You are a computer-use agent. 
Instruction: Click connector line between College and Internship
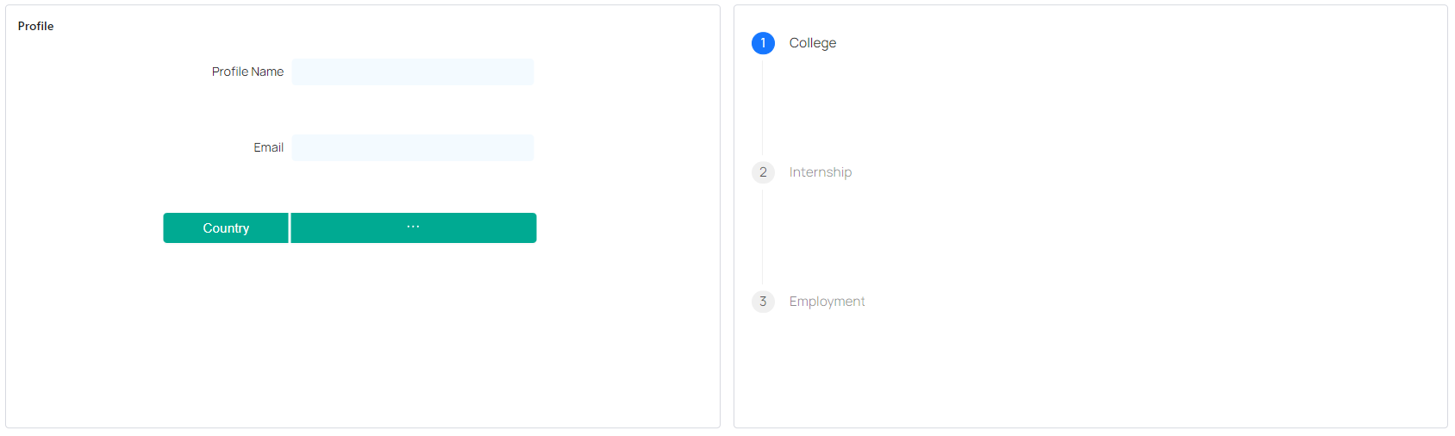[x=763, y=108]
